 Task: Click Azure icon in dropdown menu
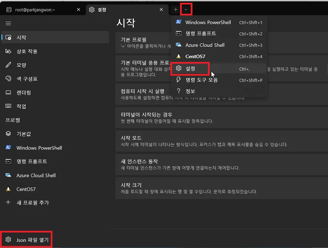pyautogui.click(x=178, y=45)
